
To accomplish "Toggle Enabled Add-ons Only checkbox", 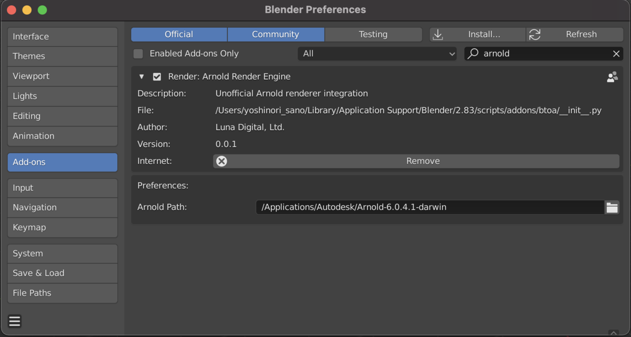I will [138, 54].
